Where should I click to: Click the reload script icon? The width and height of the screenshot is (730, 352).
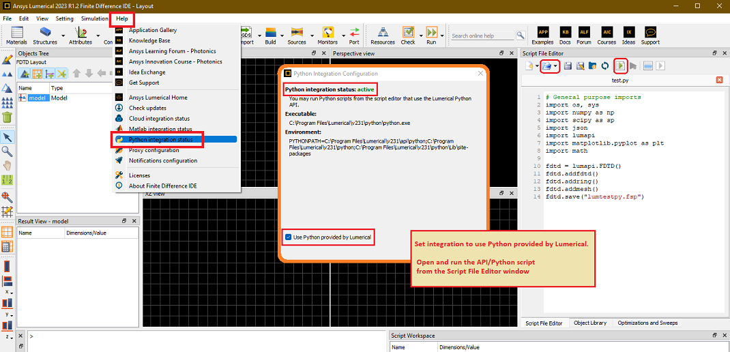[604, 66]
